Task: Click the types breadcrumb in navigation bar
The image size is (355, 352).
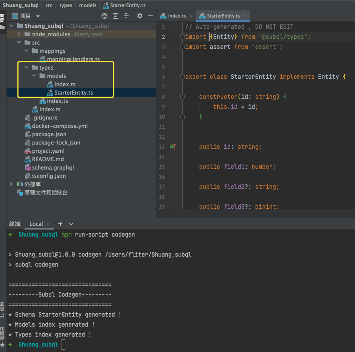Action: point(66,5)
